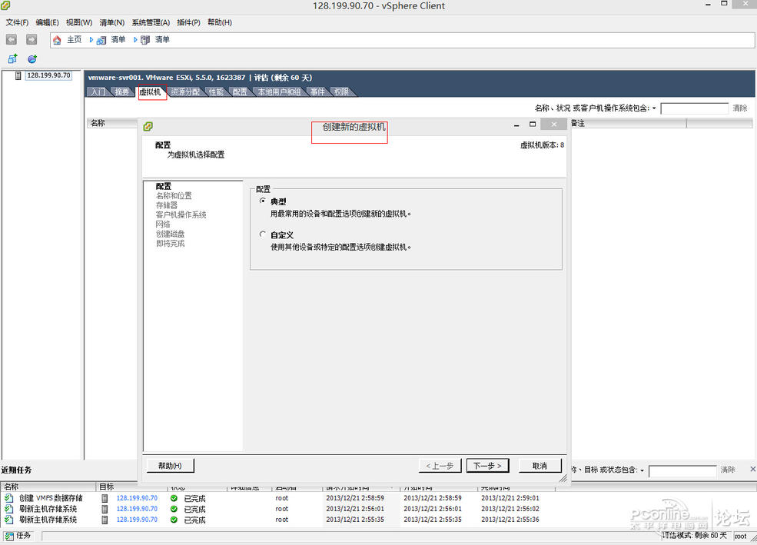Focus the recent tasks filter text box

click(x=682, y=470)
